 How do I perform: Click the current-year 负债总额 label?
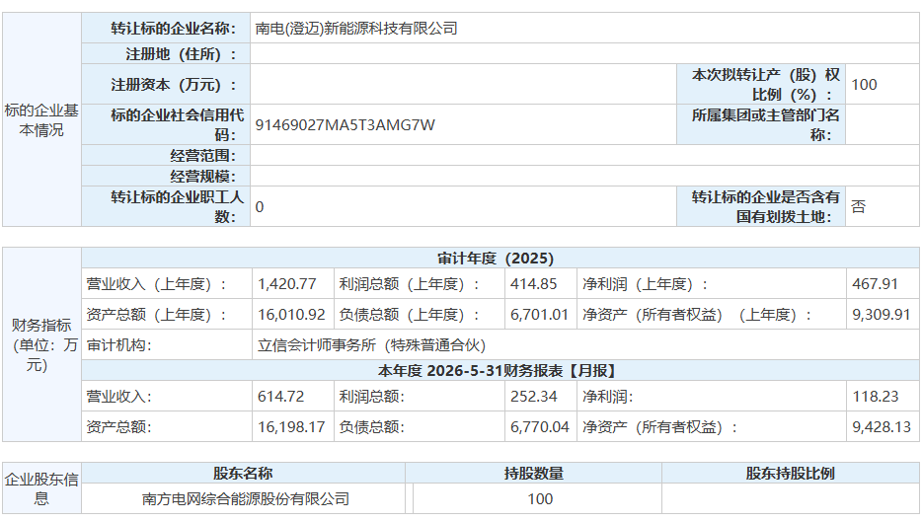[371, 426]
